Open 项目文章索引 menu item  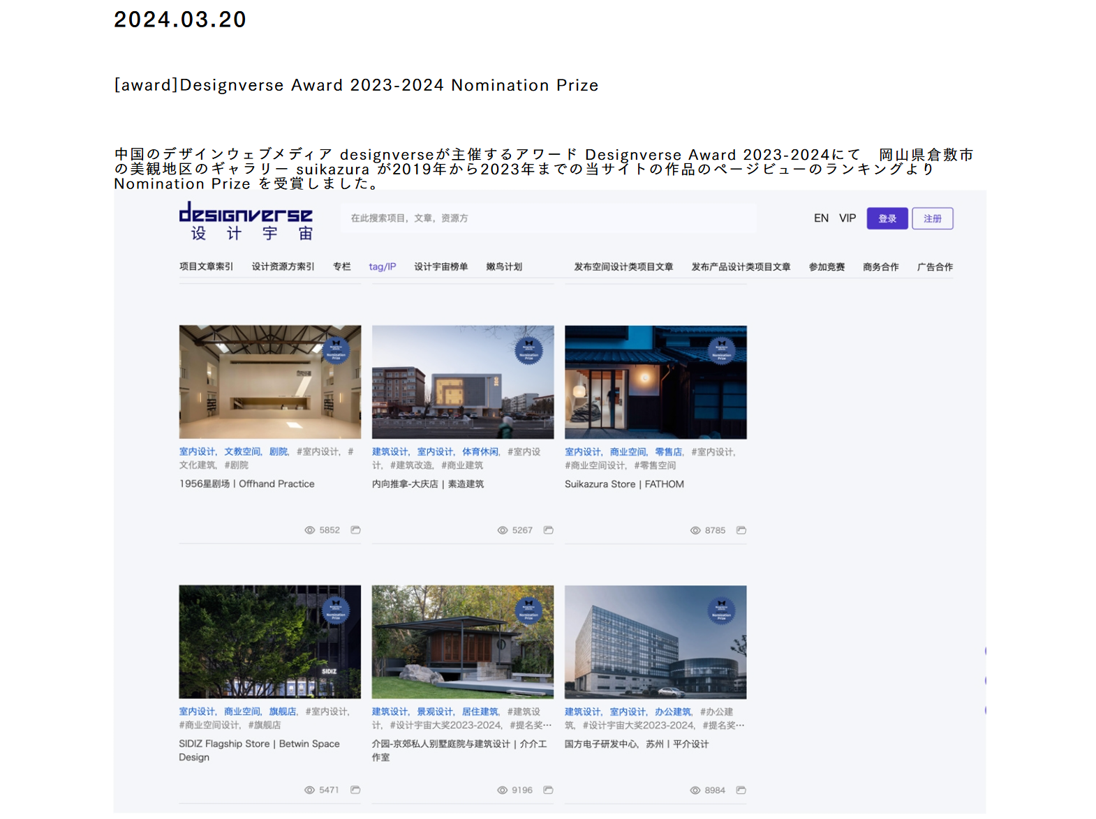(x=206, y=266)
